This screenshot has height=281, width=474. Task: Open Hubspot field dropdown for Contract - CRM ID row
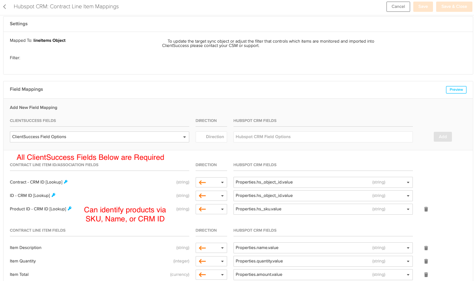(x=323, y=182)
